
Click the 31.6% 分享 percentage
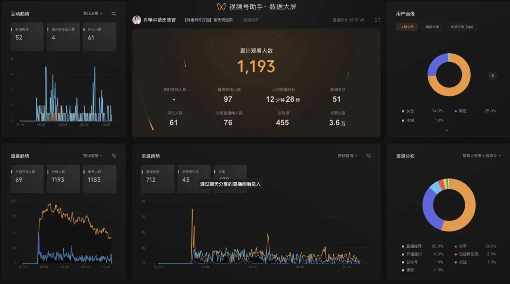491,246
